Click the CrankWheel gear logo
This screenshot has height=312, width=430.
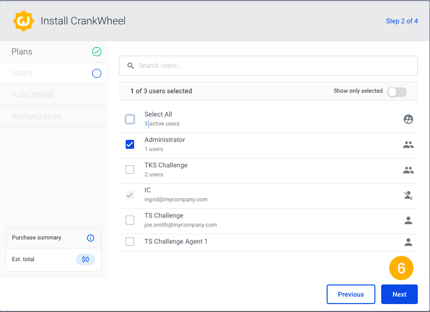pos(23,21)
